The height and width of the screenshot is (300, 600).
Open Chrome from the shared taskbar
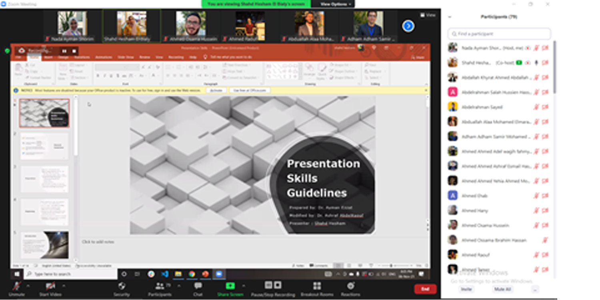[x=192, y=274]
